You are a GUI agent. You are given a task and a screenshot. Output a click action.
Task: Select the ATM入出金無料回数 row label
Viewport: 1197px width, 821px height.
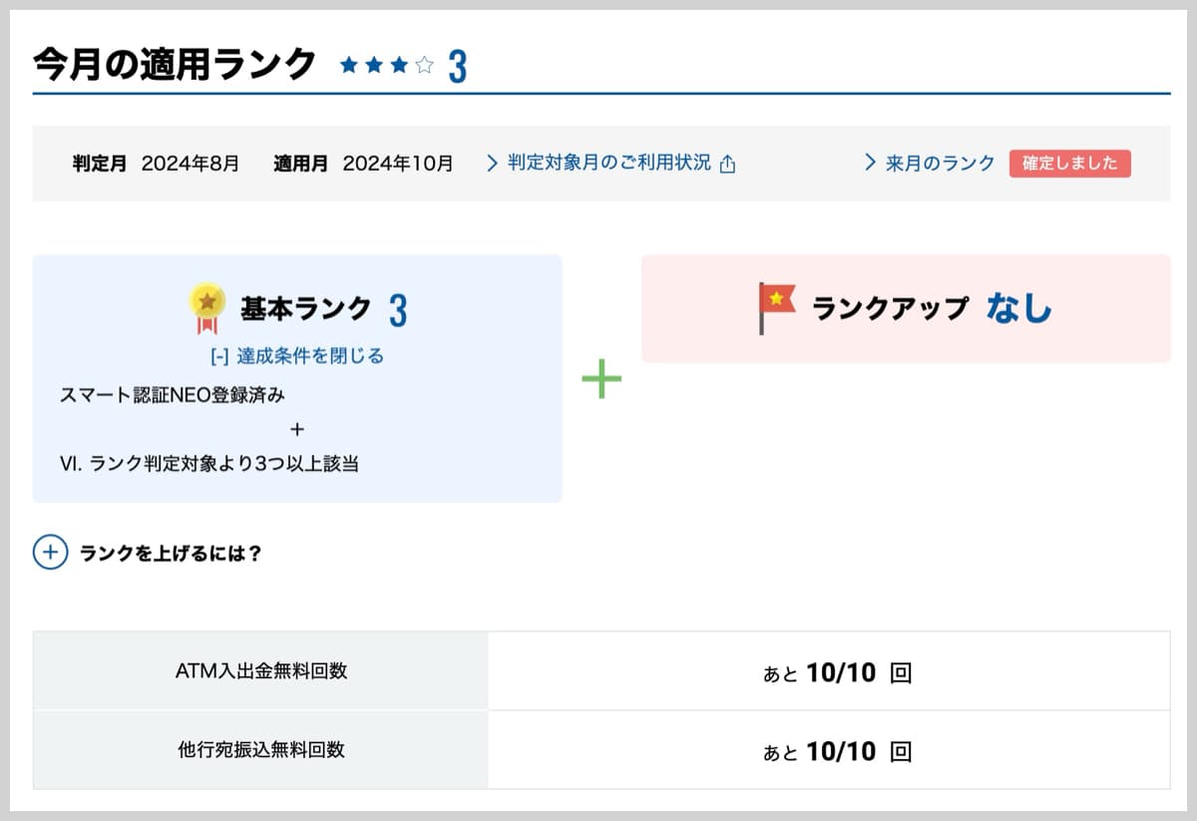point(260,671)
